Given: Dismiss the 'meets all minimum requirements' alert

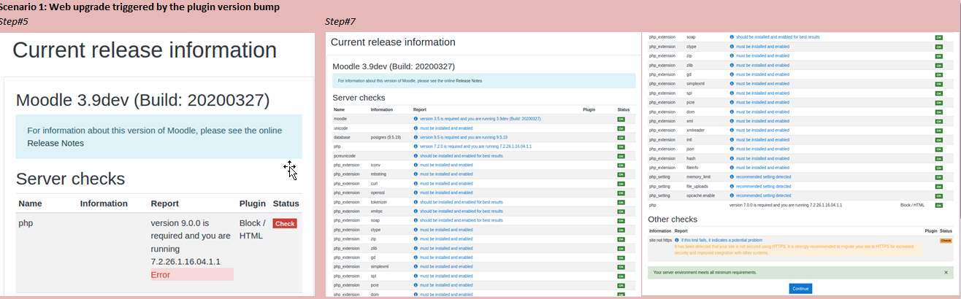Looking at the screenshot, I should click(946, 273).
